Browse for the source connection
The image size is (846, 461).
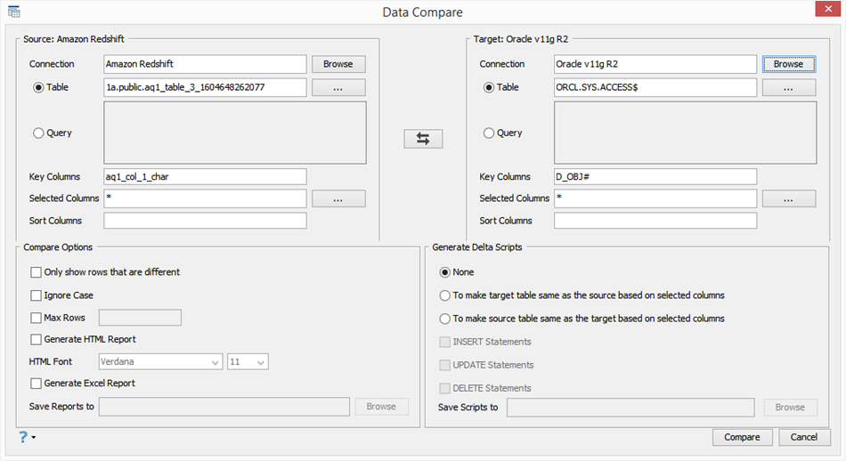[338, 64]
